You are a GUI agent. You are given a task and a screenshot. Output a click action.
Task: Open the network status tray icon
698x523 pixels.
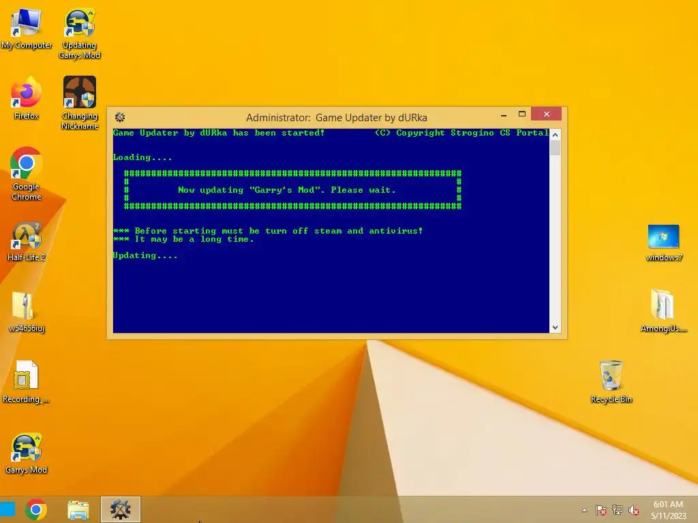[x=618, y=510]
